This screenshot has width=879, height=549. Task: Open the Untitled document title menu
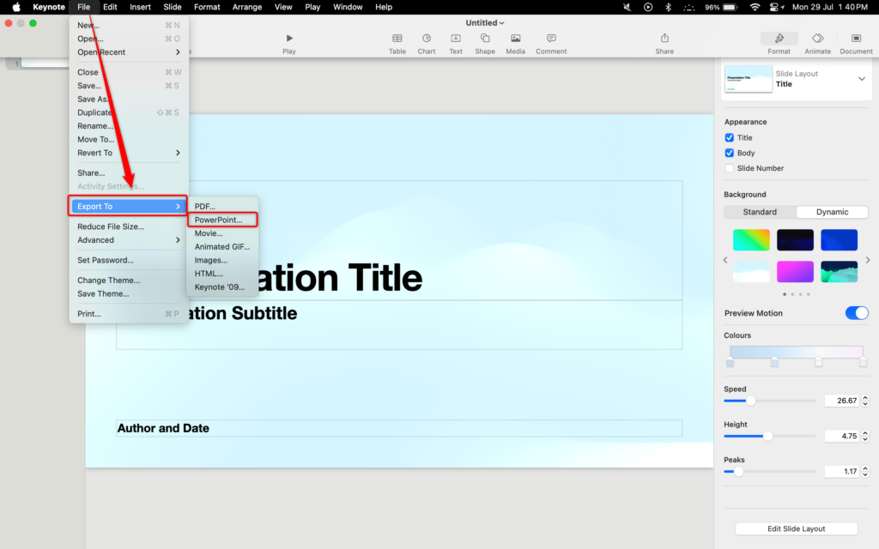(x=484, y=22)
